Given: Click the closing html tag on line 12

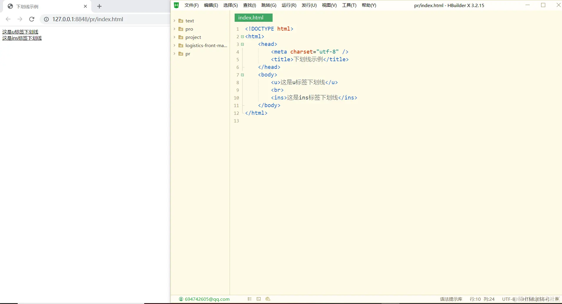Looking at the screenshot, I should (x=256, y=113).
